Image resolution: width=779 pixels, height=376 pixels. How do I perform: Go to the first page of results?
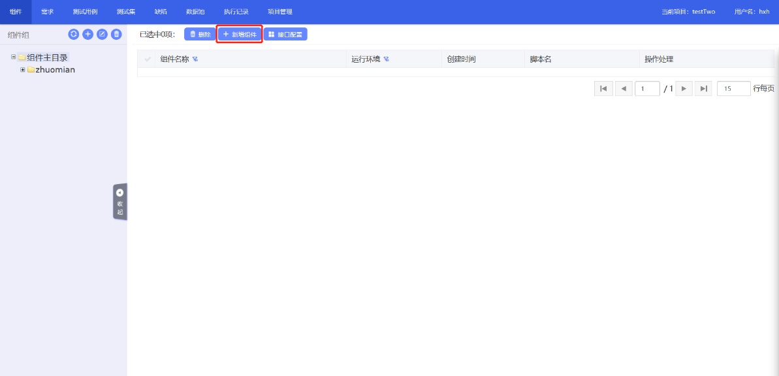[603, 89]
